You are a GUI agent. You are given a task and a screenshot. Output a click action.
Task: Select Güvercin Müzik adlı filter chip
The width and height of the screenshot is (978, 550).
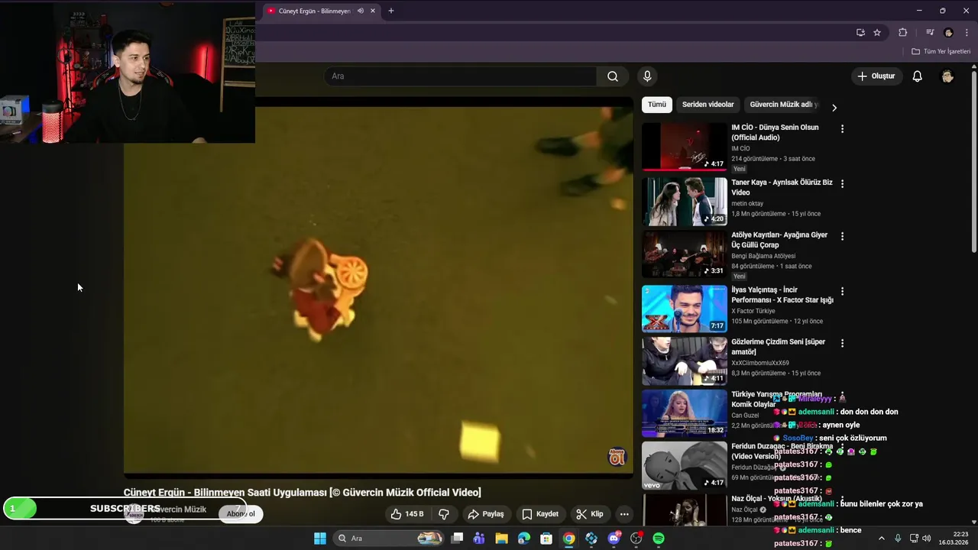pos(783,105)
